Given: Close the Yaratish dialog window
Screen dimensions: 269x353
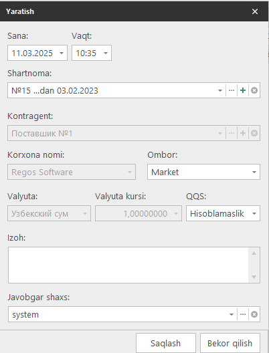Looking at the screenshot, I should [255, 11].
